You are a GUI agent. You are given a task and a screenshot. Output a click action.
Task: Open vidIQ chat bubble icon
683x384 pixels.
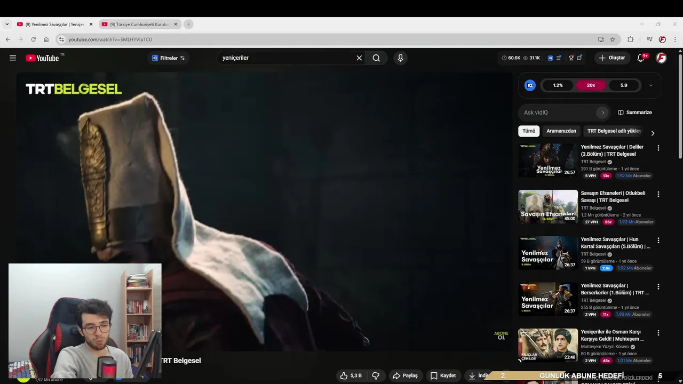579,58
